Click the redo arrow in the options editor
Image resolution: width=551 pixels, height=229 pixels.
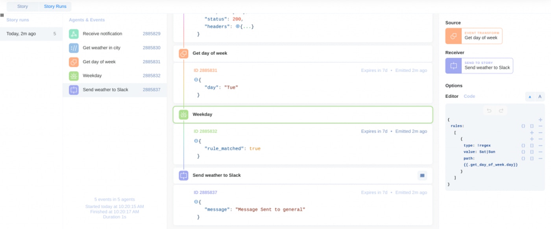pos(501,111)
